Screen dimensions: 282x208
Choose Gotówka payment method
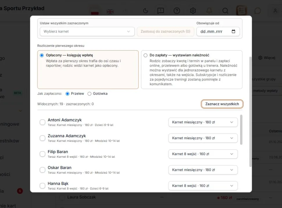click(x=89, y=94)
